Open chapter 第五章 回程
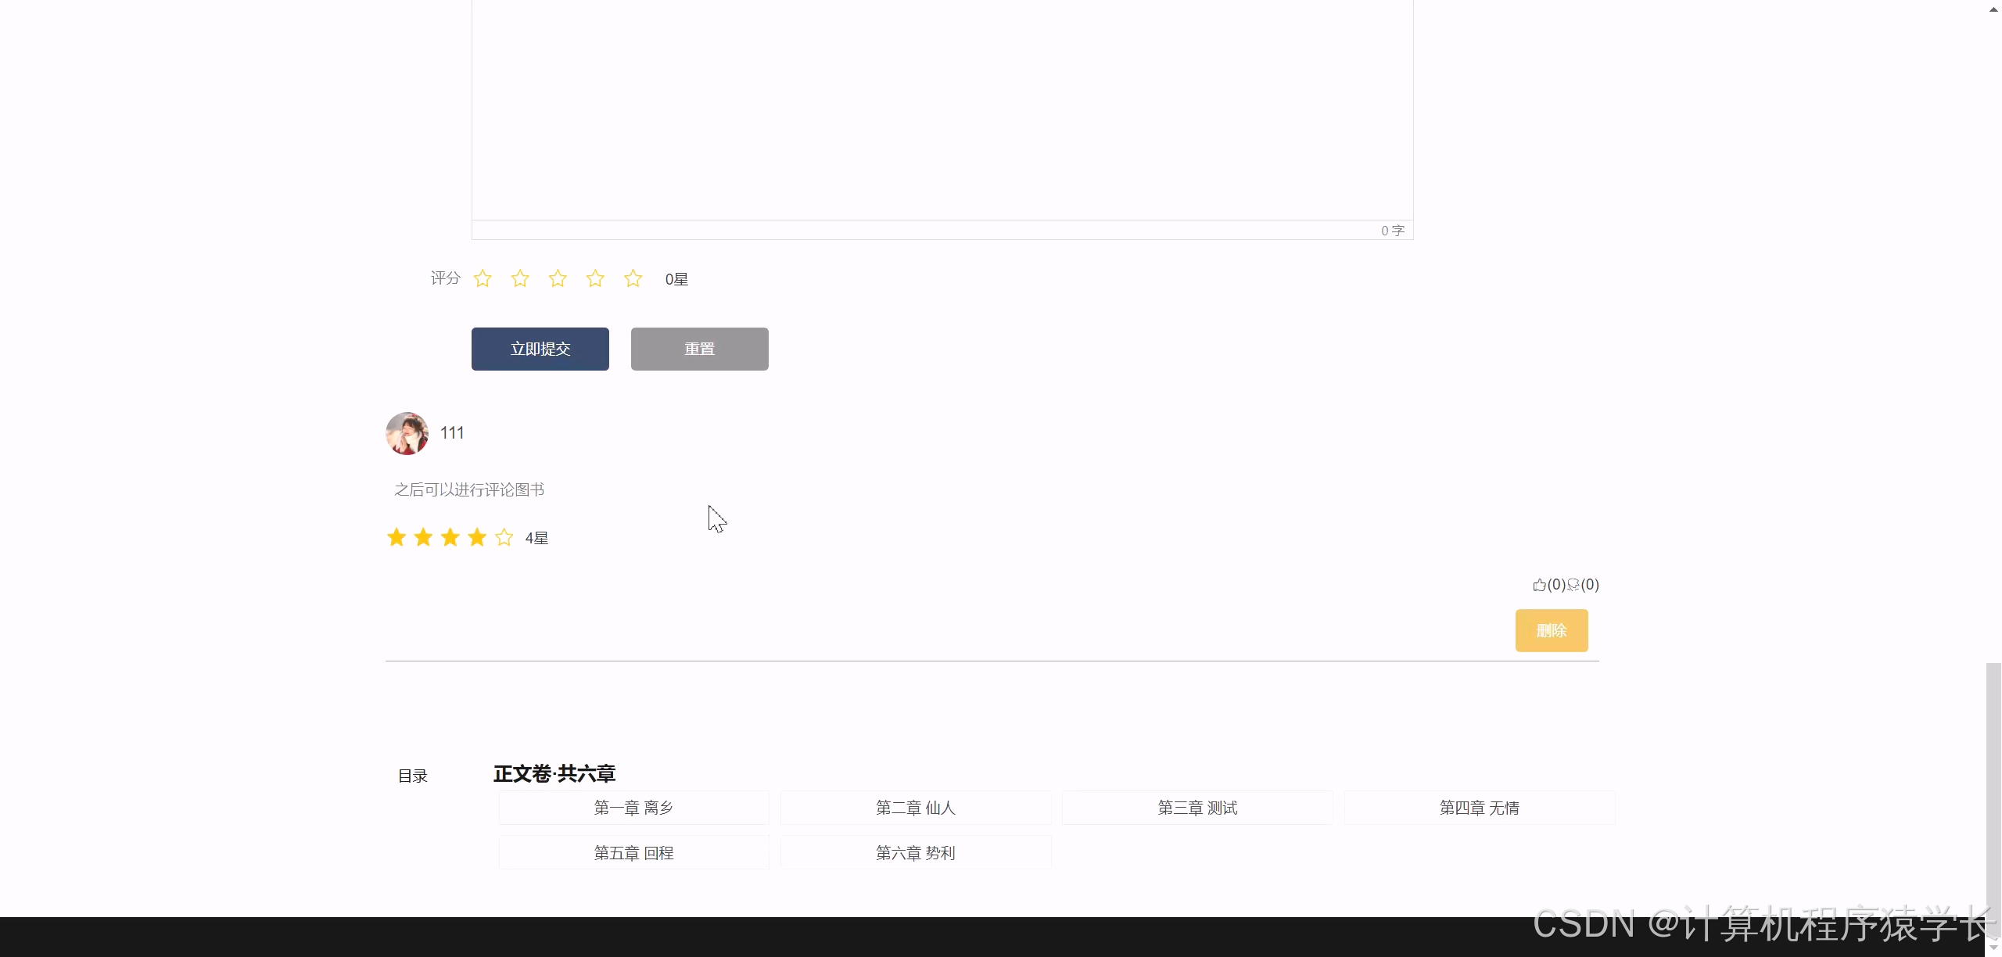Image resolution: width=2002 pixels, height=957 pixels. 634,853
